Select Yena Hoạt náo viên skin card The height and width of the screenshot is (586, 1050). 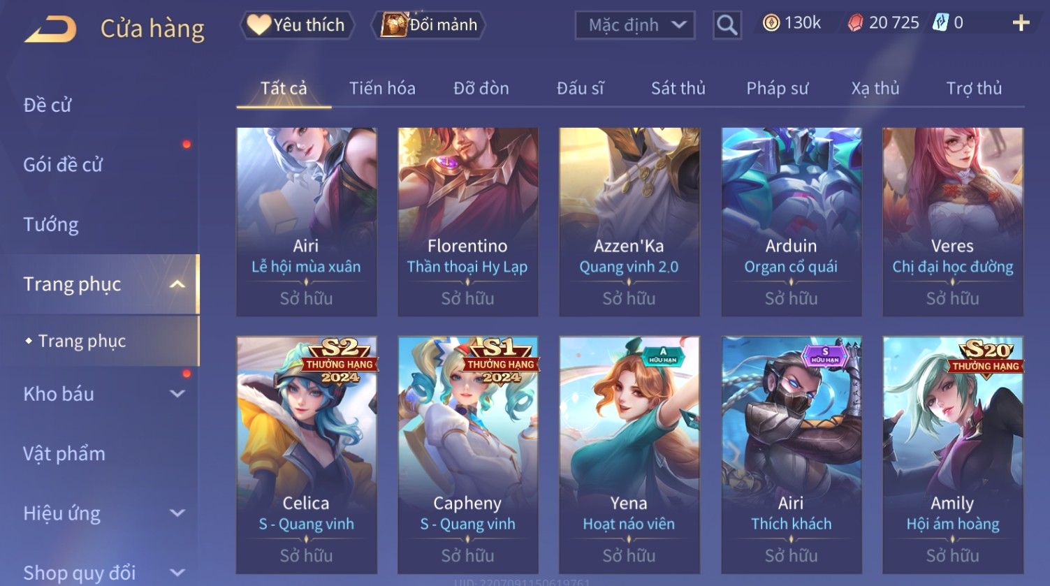(x=629, y=455)
